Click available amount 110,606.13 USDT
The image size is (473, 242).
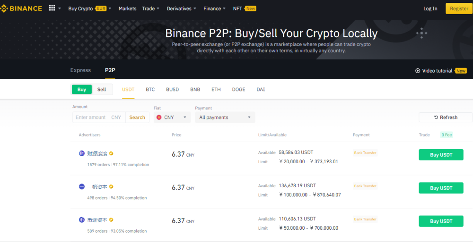coord(297,218)
